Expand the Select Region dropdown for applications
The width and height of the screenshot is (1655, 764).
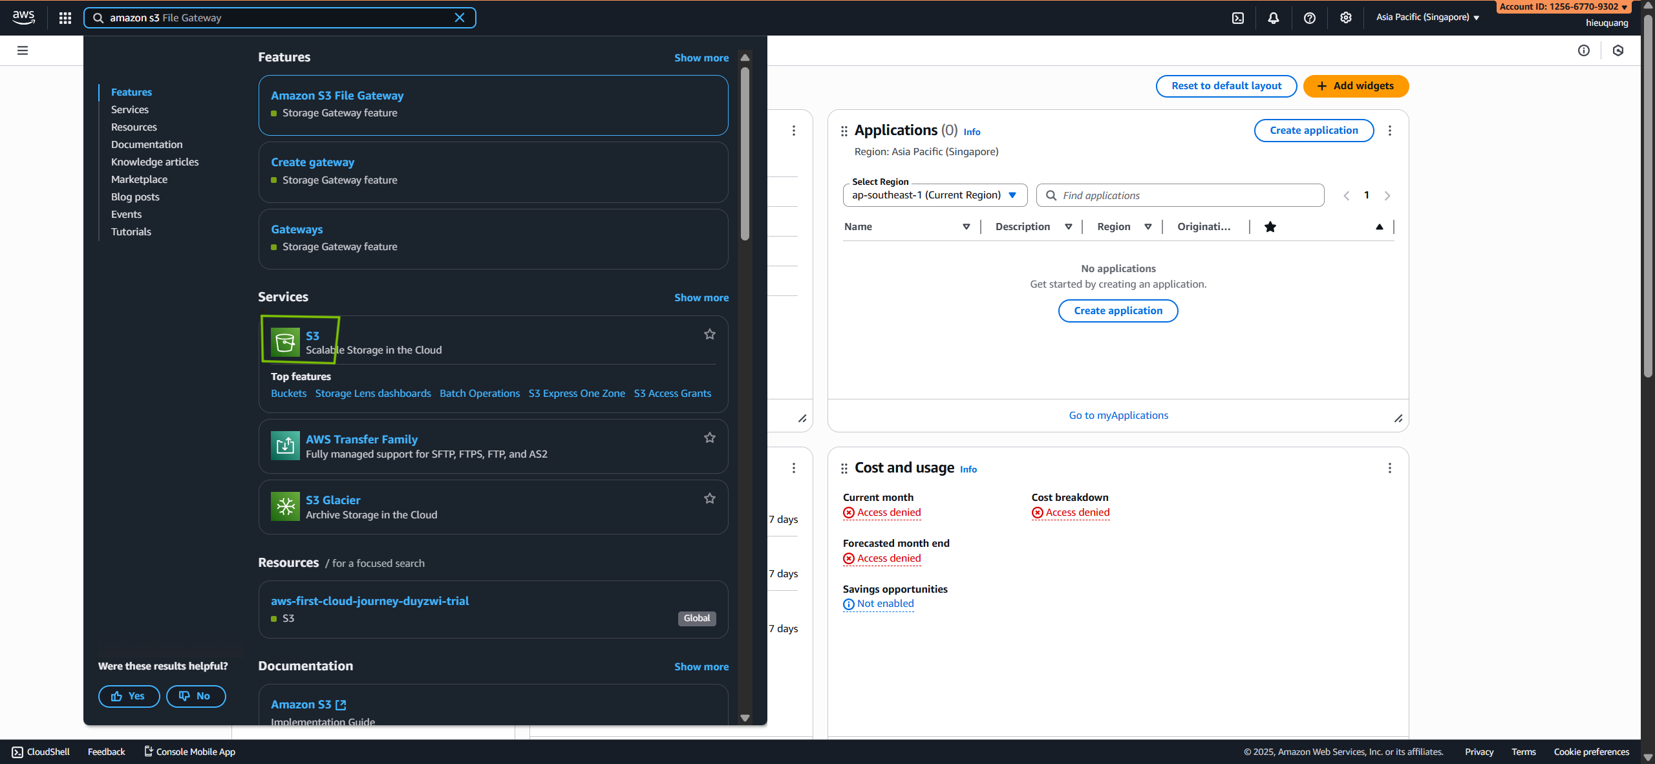[x=934, y=195]
